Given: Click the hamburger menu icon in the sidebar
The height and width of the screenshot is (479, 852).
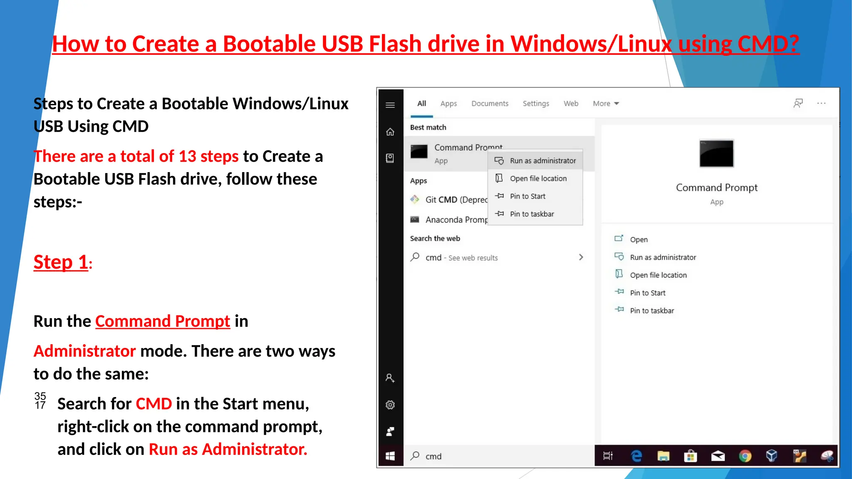Looking at the screenshot, I should pyautogui.click(x=390, y=105).
